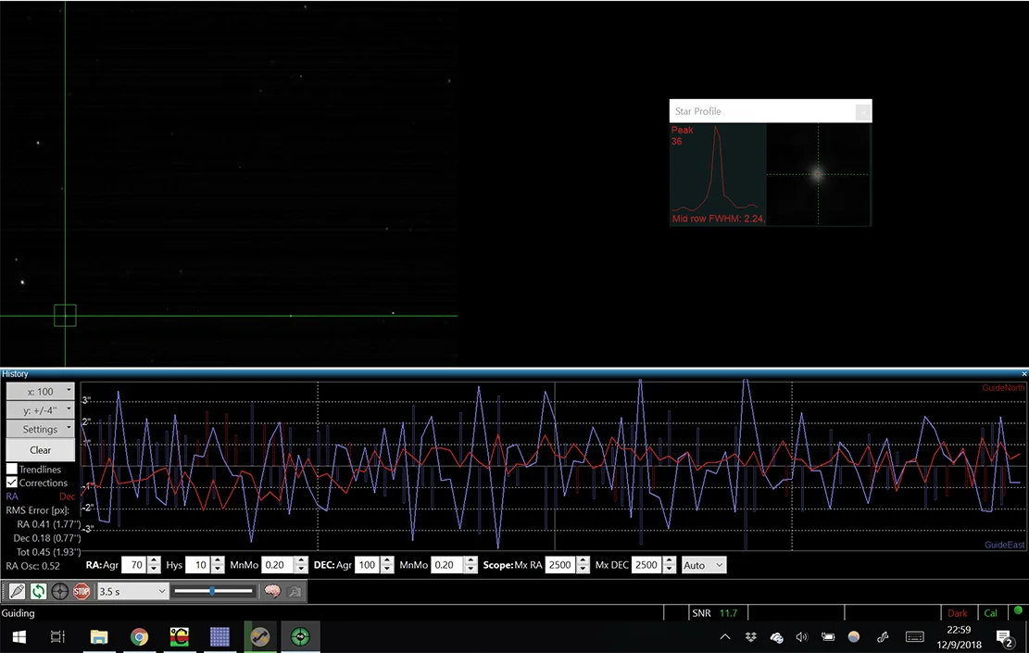Open Task View on the taskbar

click(57, 636)
